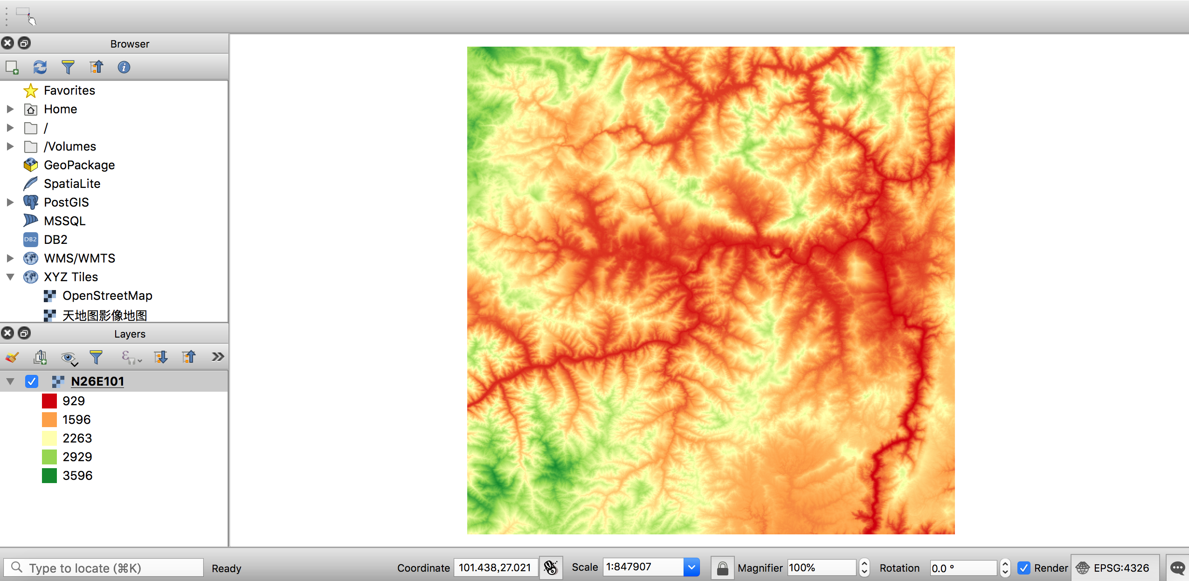Collapse the XYZ Tiles tree node
The width and height of the screenshot is (1189, 581).
10,277
